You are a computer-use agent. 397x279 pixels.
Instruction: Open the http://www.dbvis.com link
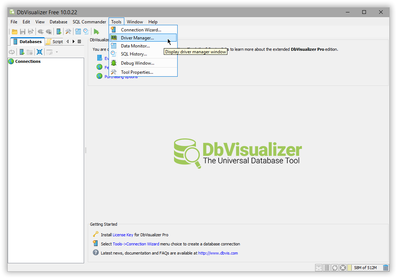click(218, 253)
